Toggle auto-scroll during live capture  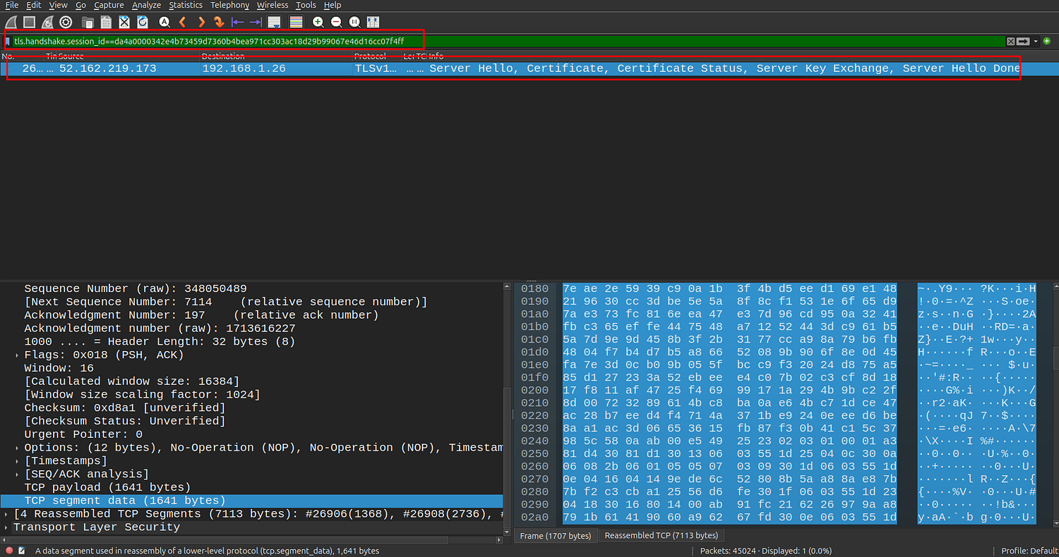(x=274, y=23)
